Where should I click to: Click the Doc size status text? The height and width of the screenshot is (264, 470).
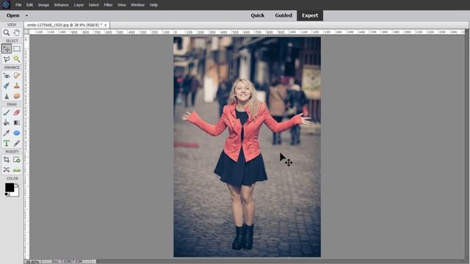click(67, 262)
